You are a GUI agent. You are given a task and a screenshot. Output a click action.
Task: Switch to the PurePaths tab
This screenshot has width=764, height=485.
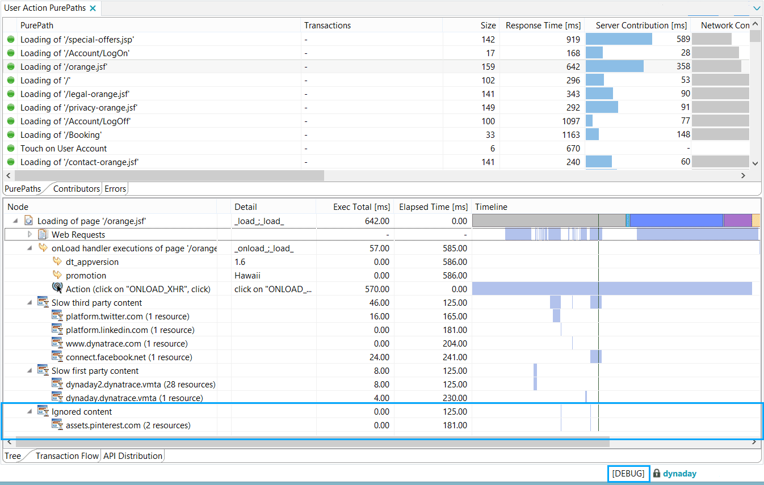point(23,189)
